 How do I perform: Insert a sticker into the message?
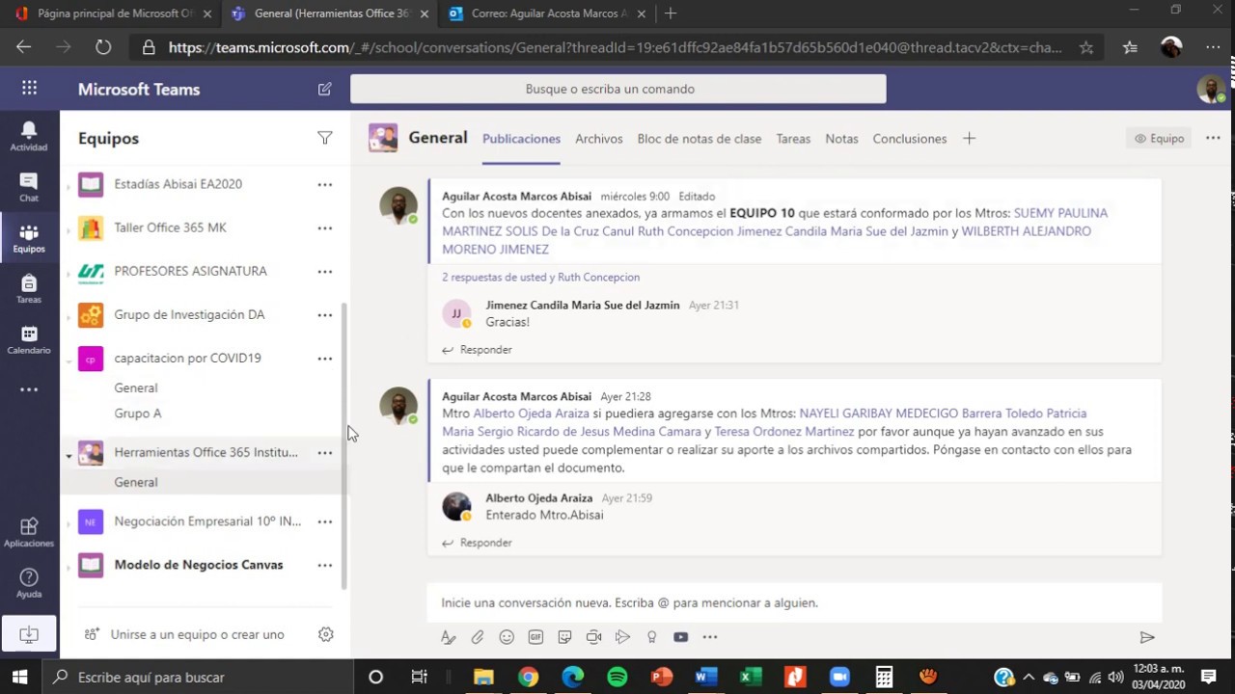click(x=564, y=637)
